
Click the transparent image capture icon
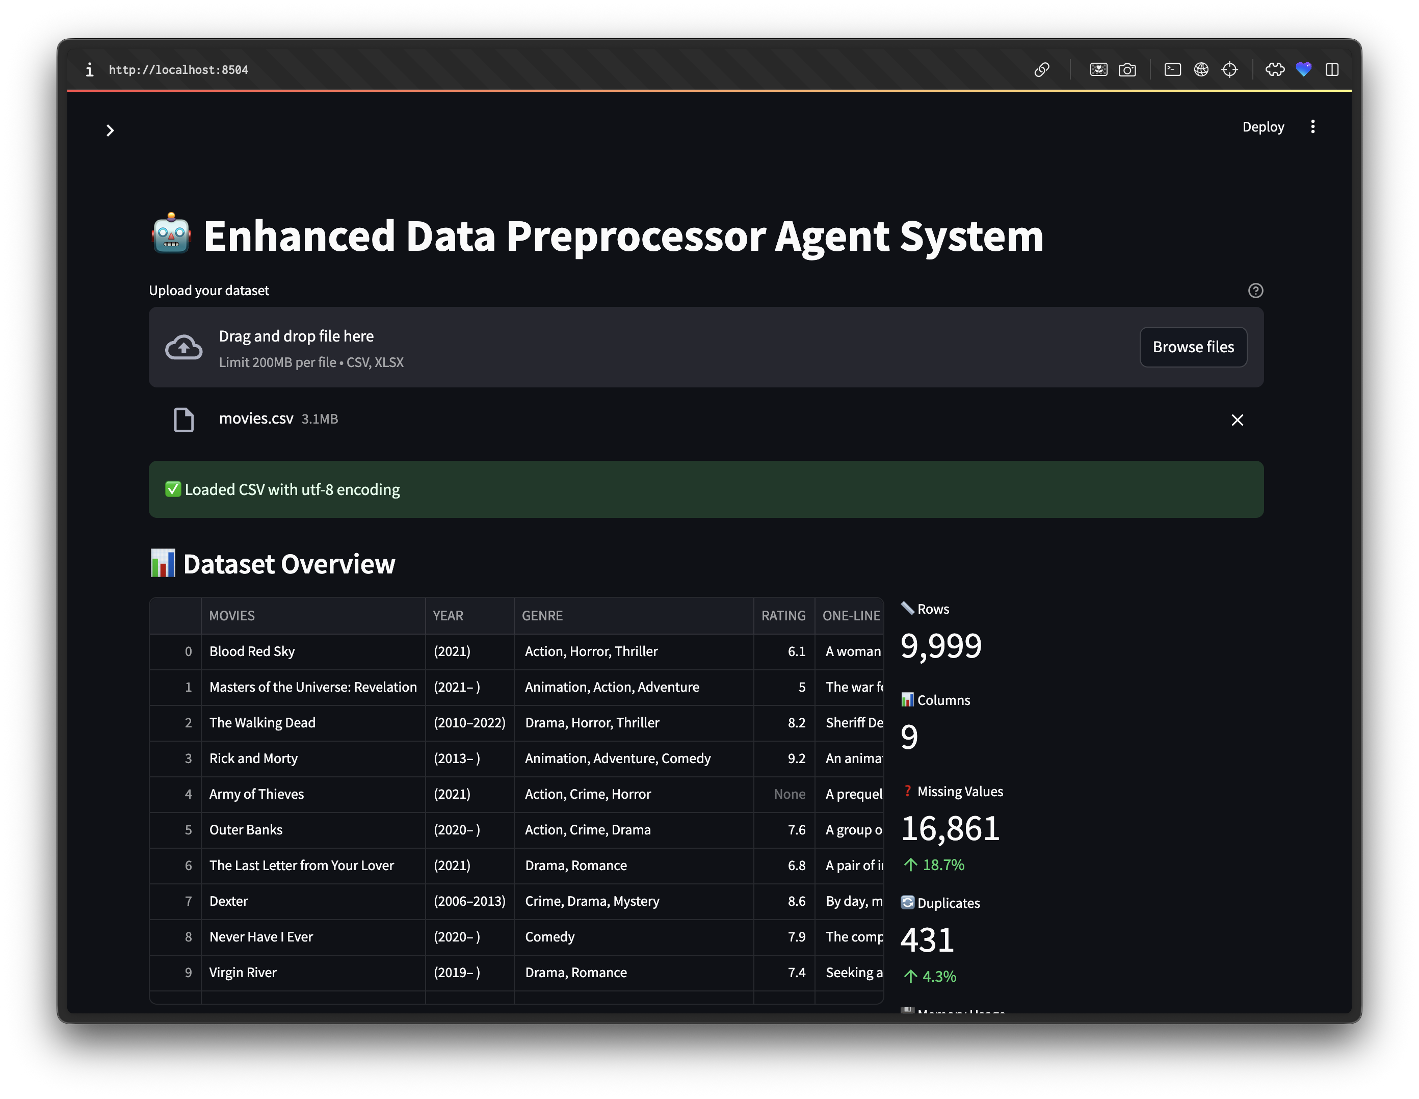click(1099, 69)
